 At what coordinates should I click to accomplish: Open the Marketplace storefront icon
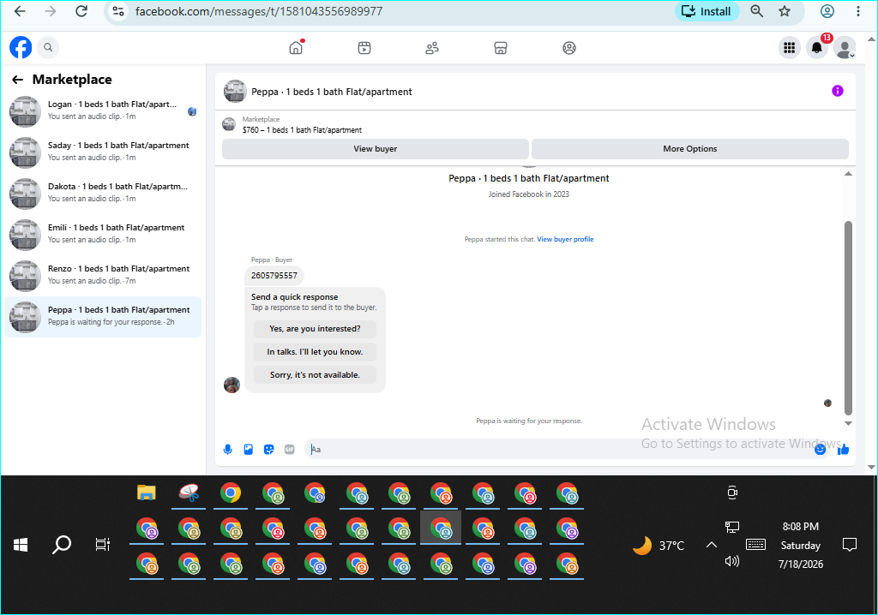point(501,48)
